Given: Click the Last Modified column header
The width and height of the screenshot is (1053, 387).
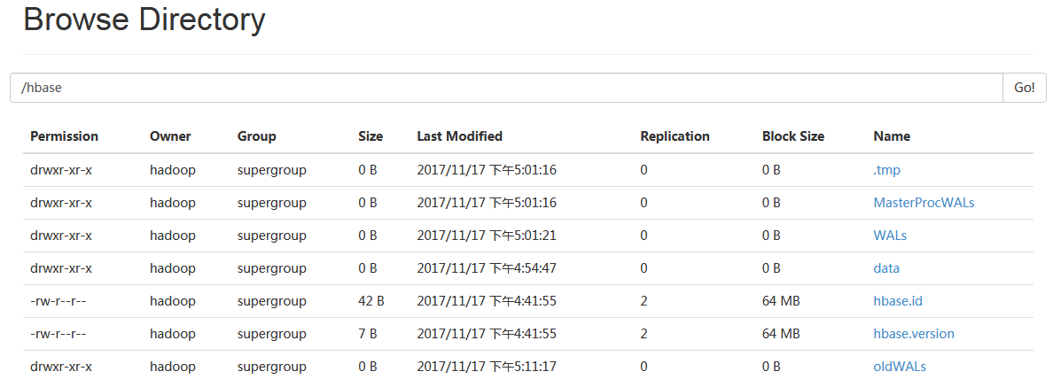Looking at the screenshot, I should [x=459, y=136].
